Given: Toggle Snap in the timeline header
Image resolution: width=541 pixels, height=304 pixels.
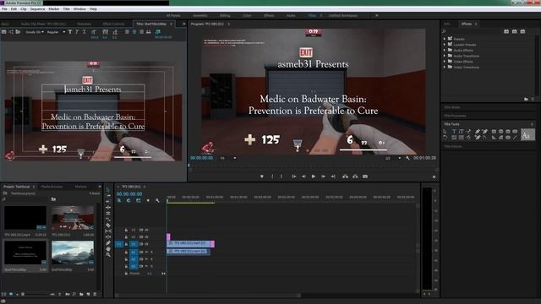Looking at the screenshot, I should coord(128,200).
